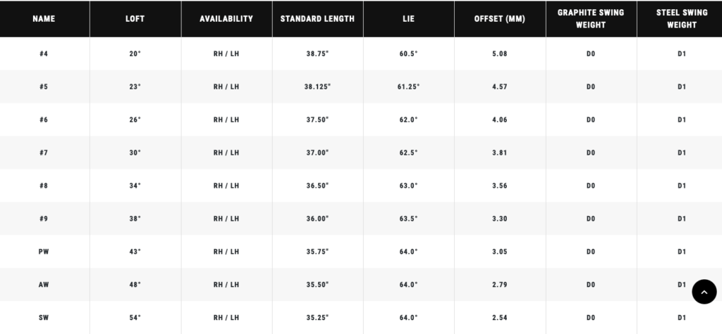Select the STEEL SWING WEIGHT header
The width and height of the screenshot is (722, 334).
[682, 19]
